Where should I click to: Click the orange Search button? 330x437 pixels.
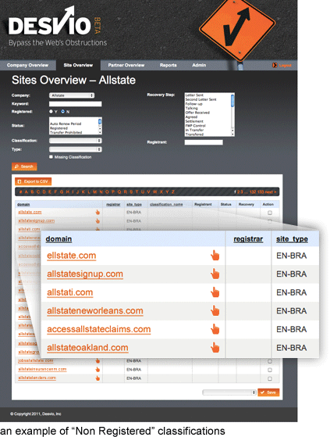(x=24, y=167)
